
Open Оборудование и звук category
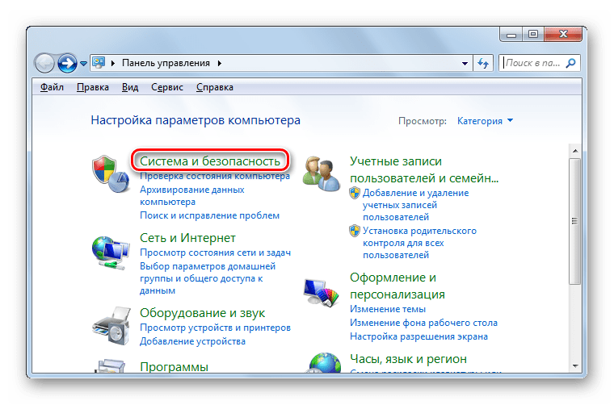(x=203, y=313)
